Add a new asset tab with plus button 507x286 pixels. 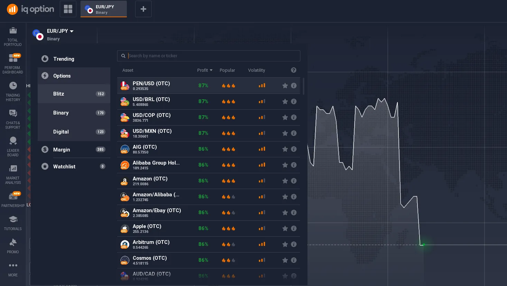click(x=143, y=9)
